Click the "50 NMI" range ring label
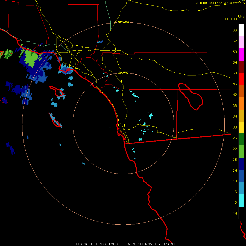The width and height of the screenshot is (246, 246). (123, 73)
